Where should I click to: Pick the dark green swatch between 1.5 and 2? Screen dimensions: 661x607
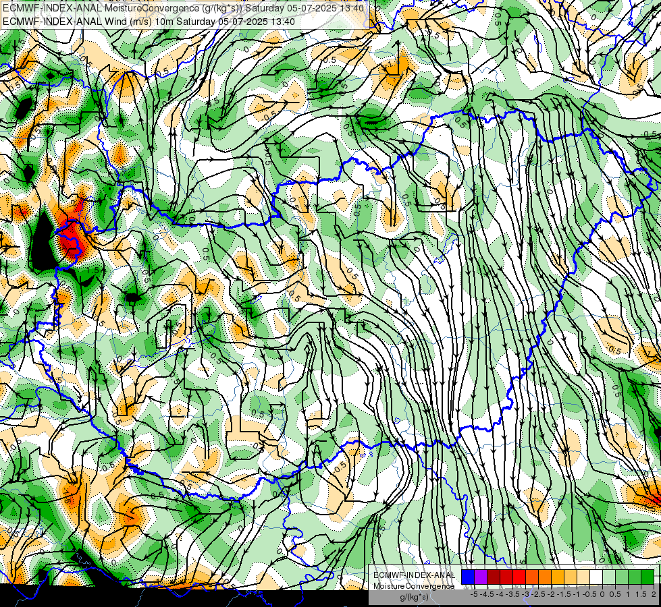click(x=647, y=577)
